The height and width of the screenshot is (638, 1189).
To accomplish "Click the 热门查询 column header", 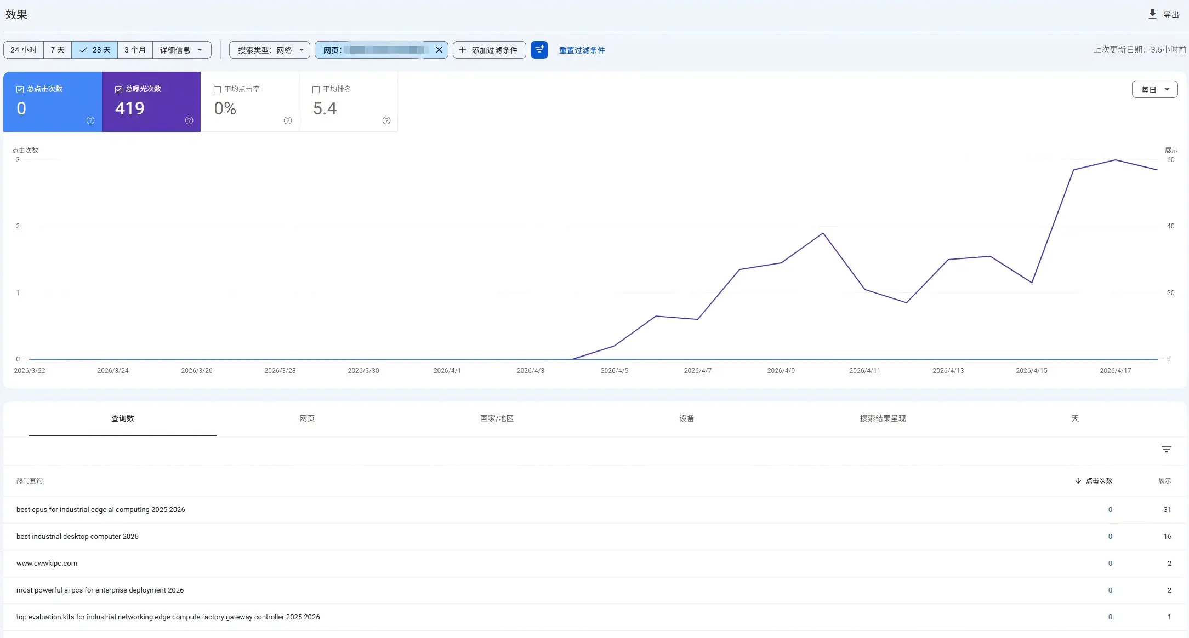I will (30, 481).
